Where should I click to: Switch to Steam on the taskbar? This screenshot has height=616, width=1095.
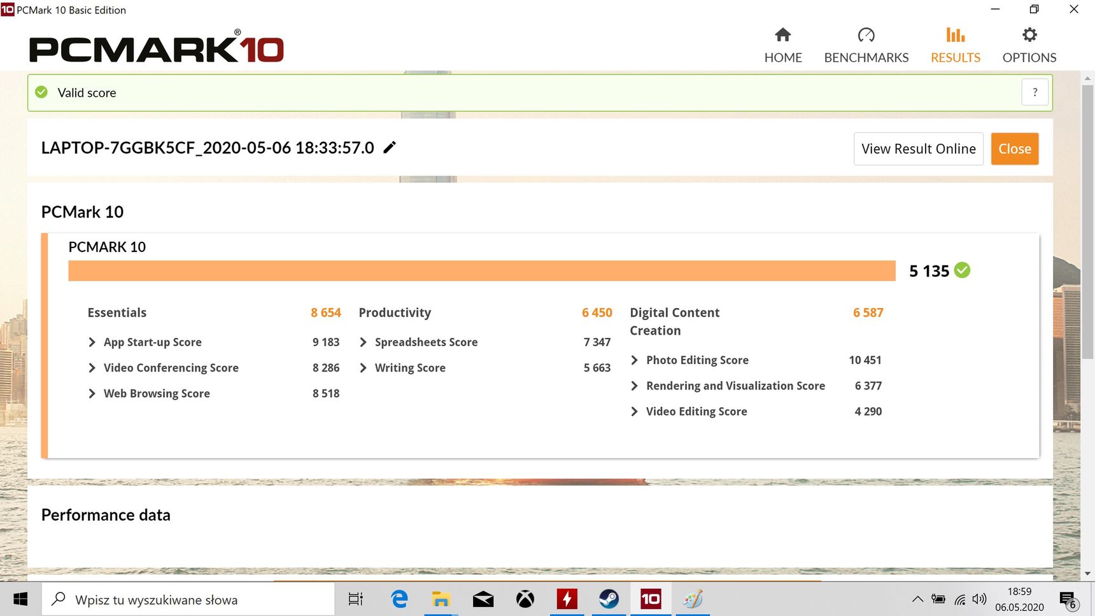609,599
